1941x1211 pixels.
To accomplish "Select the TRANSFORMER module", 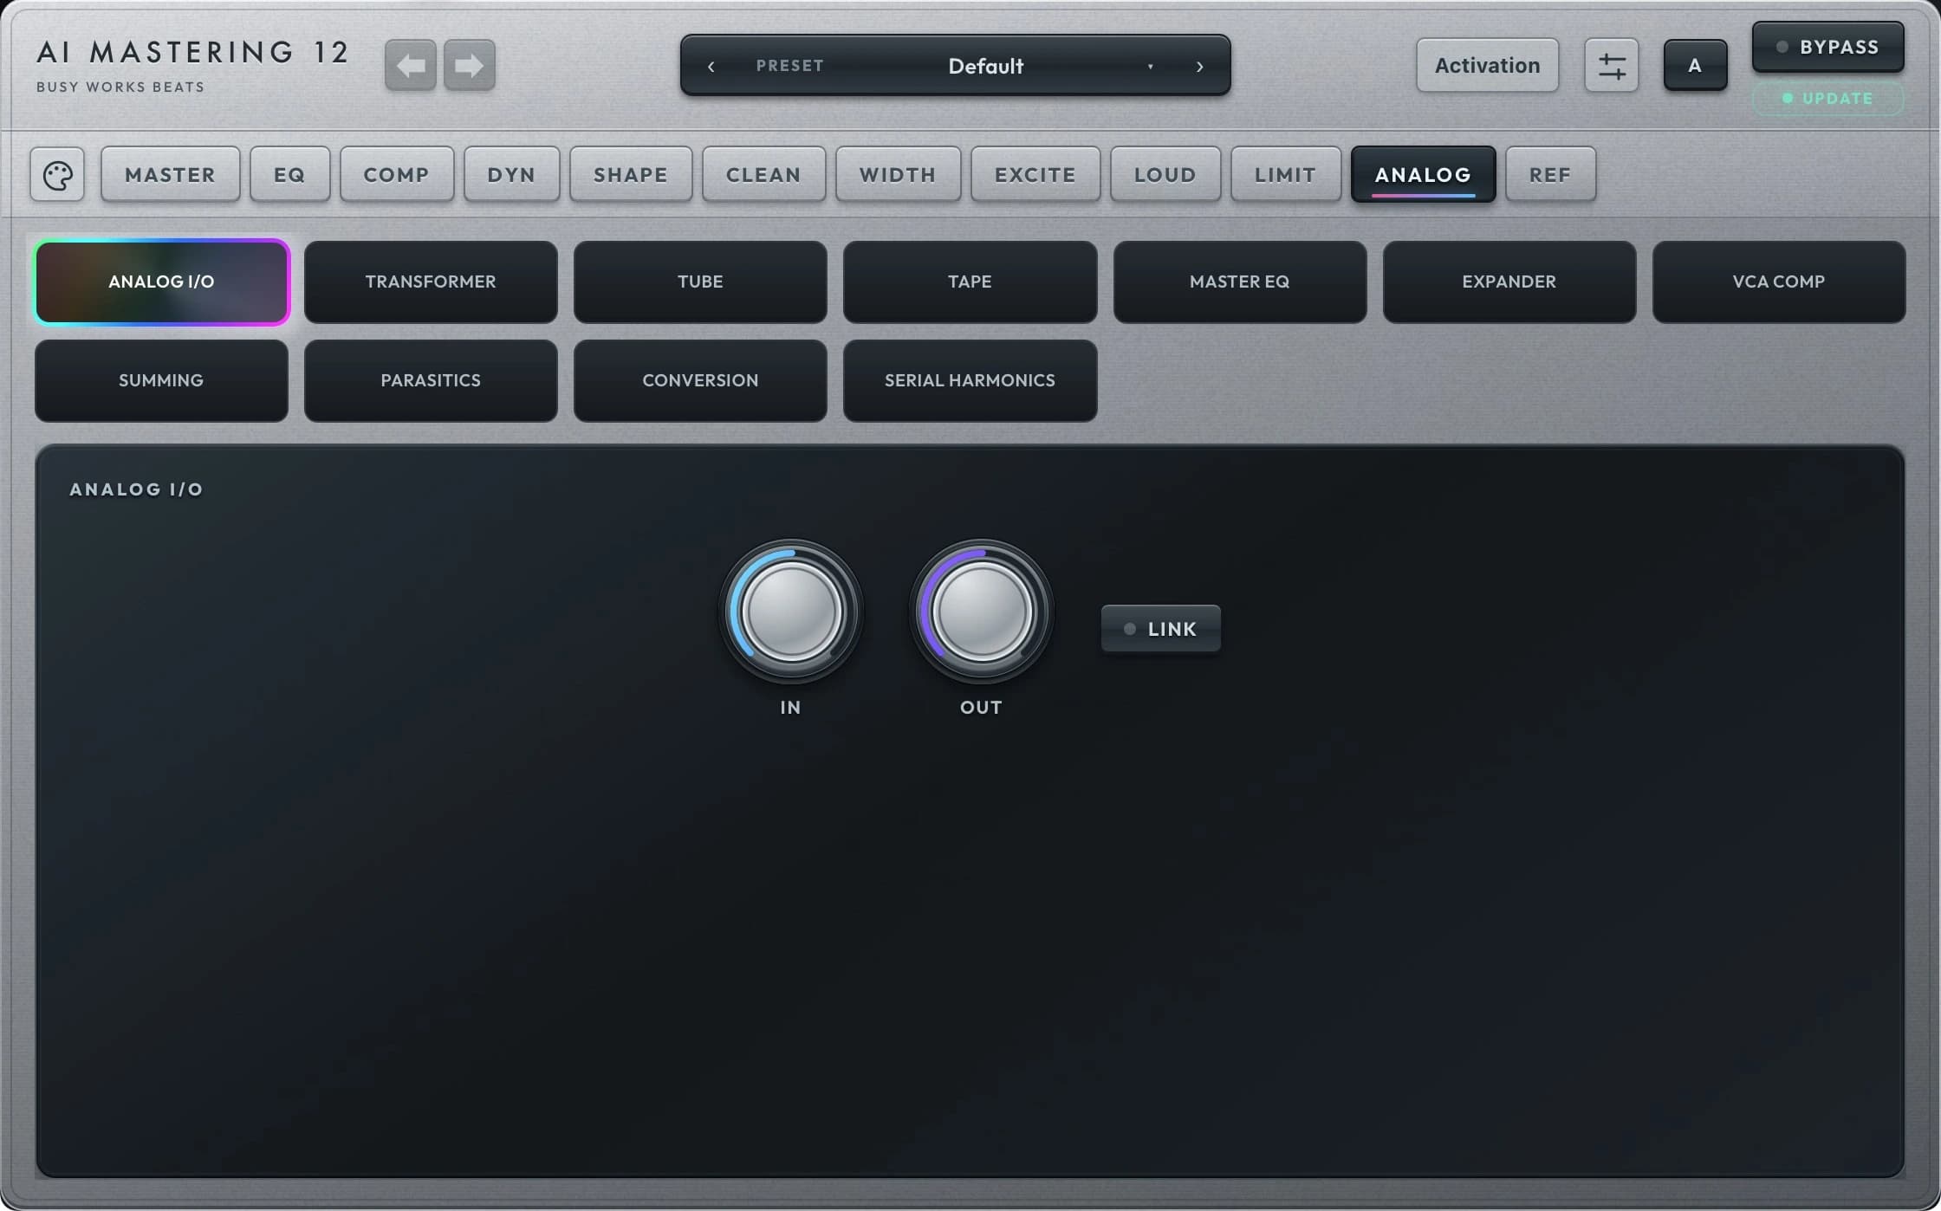I will (431, 282).
